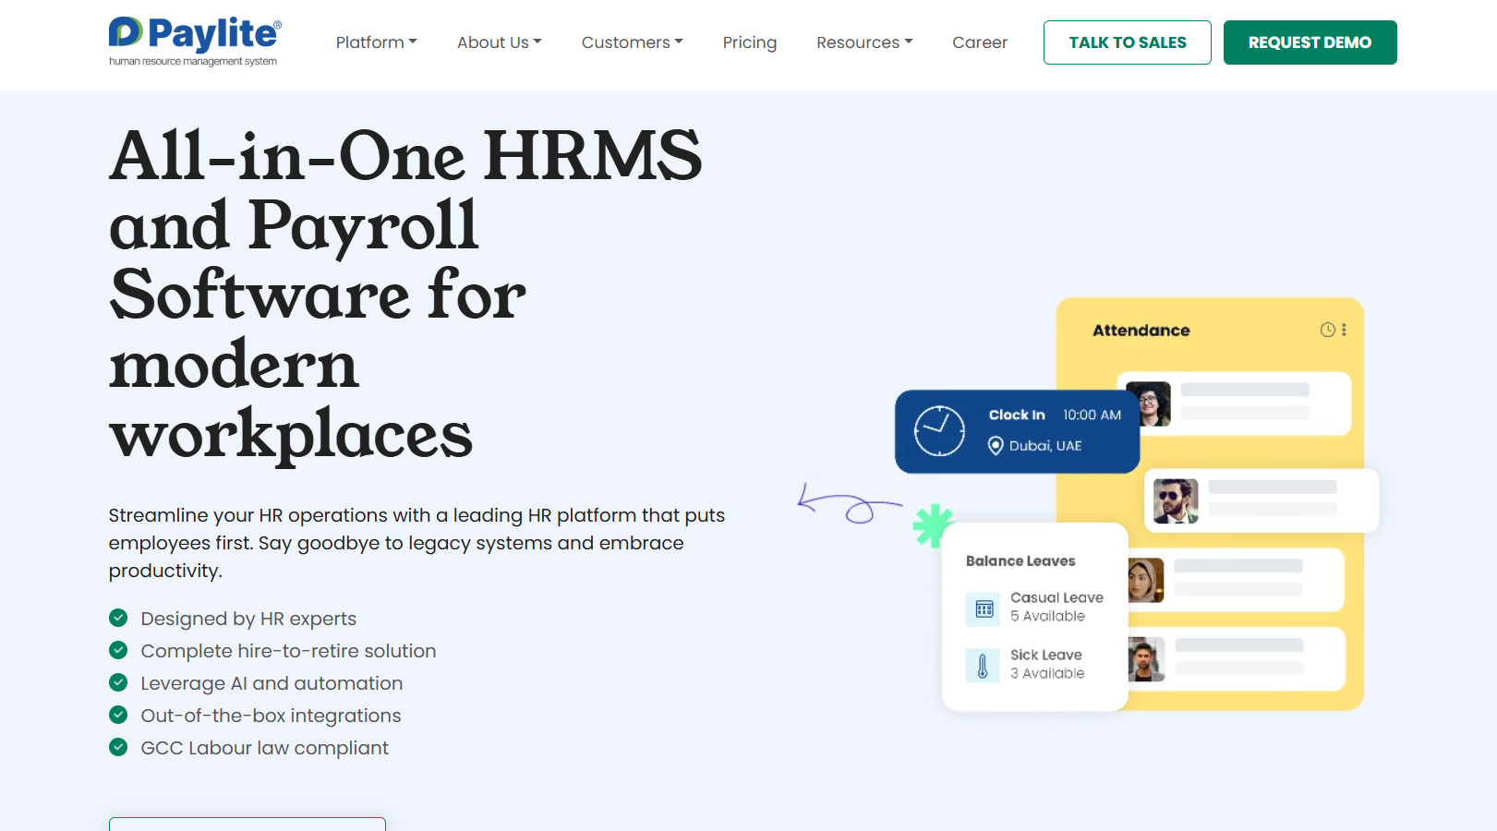Open the Pricing page

tap(750, 42)
